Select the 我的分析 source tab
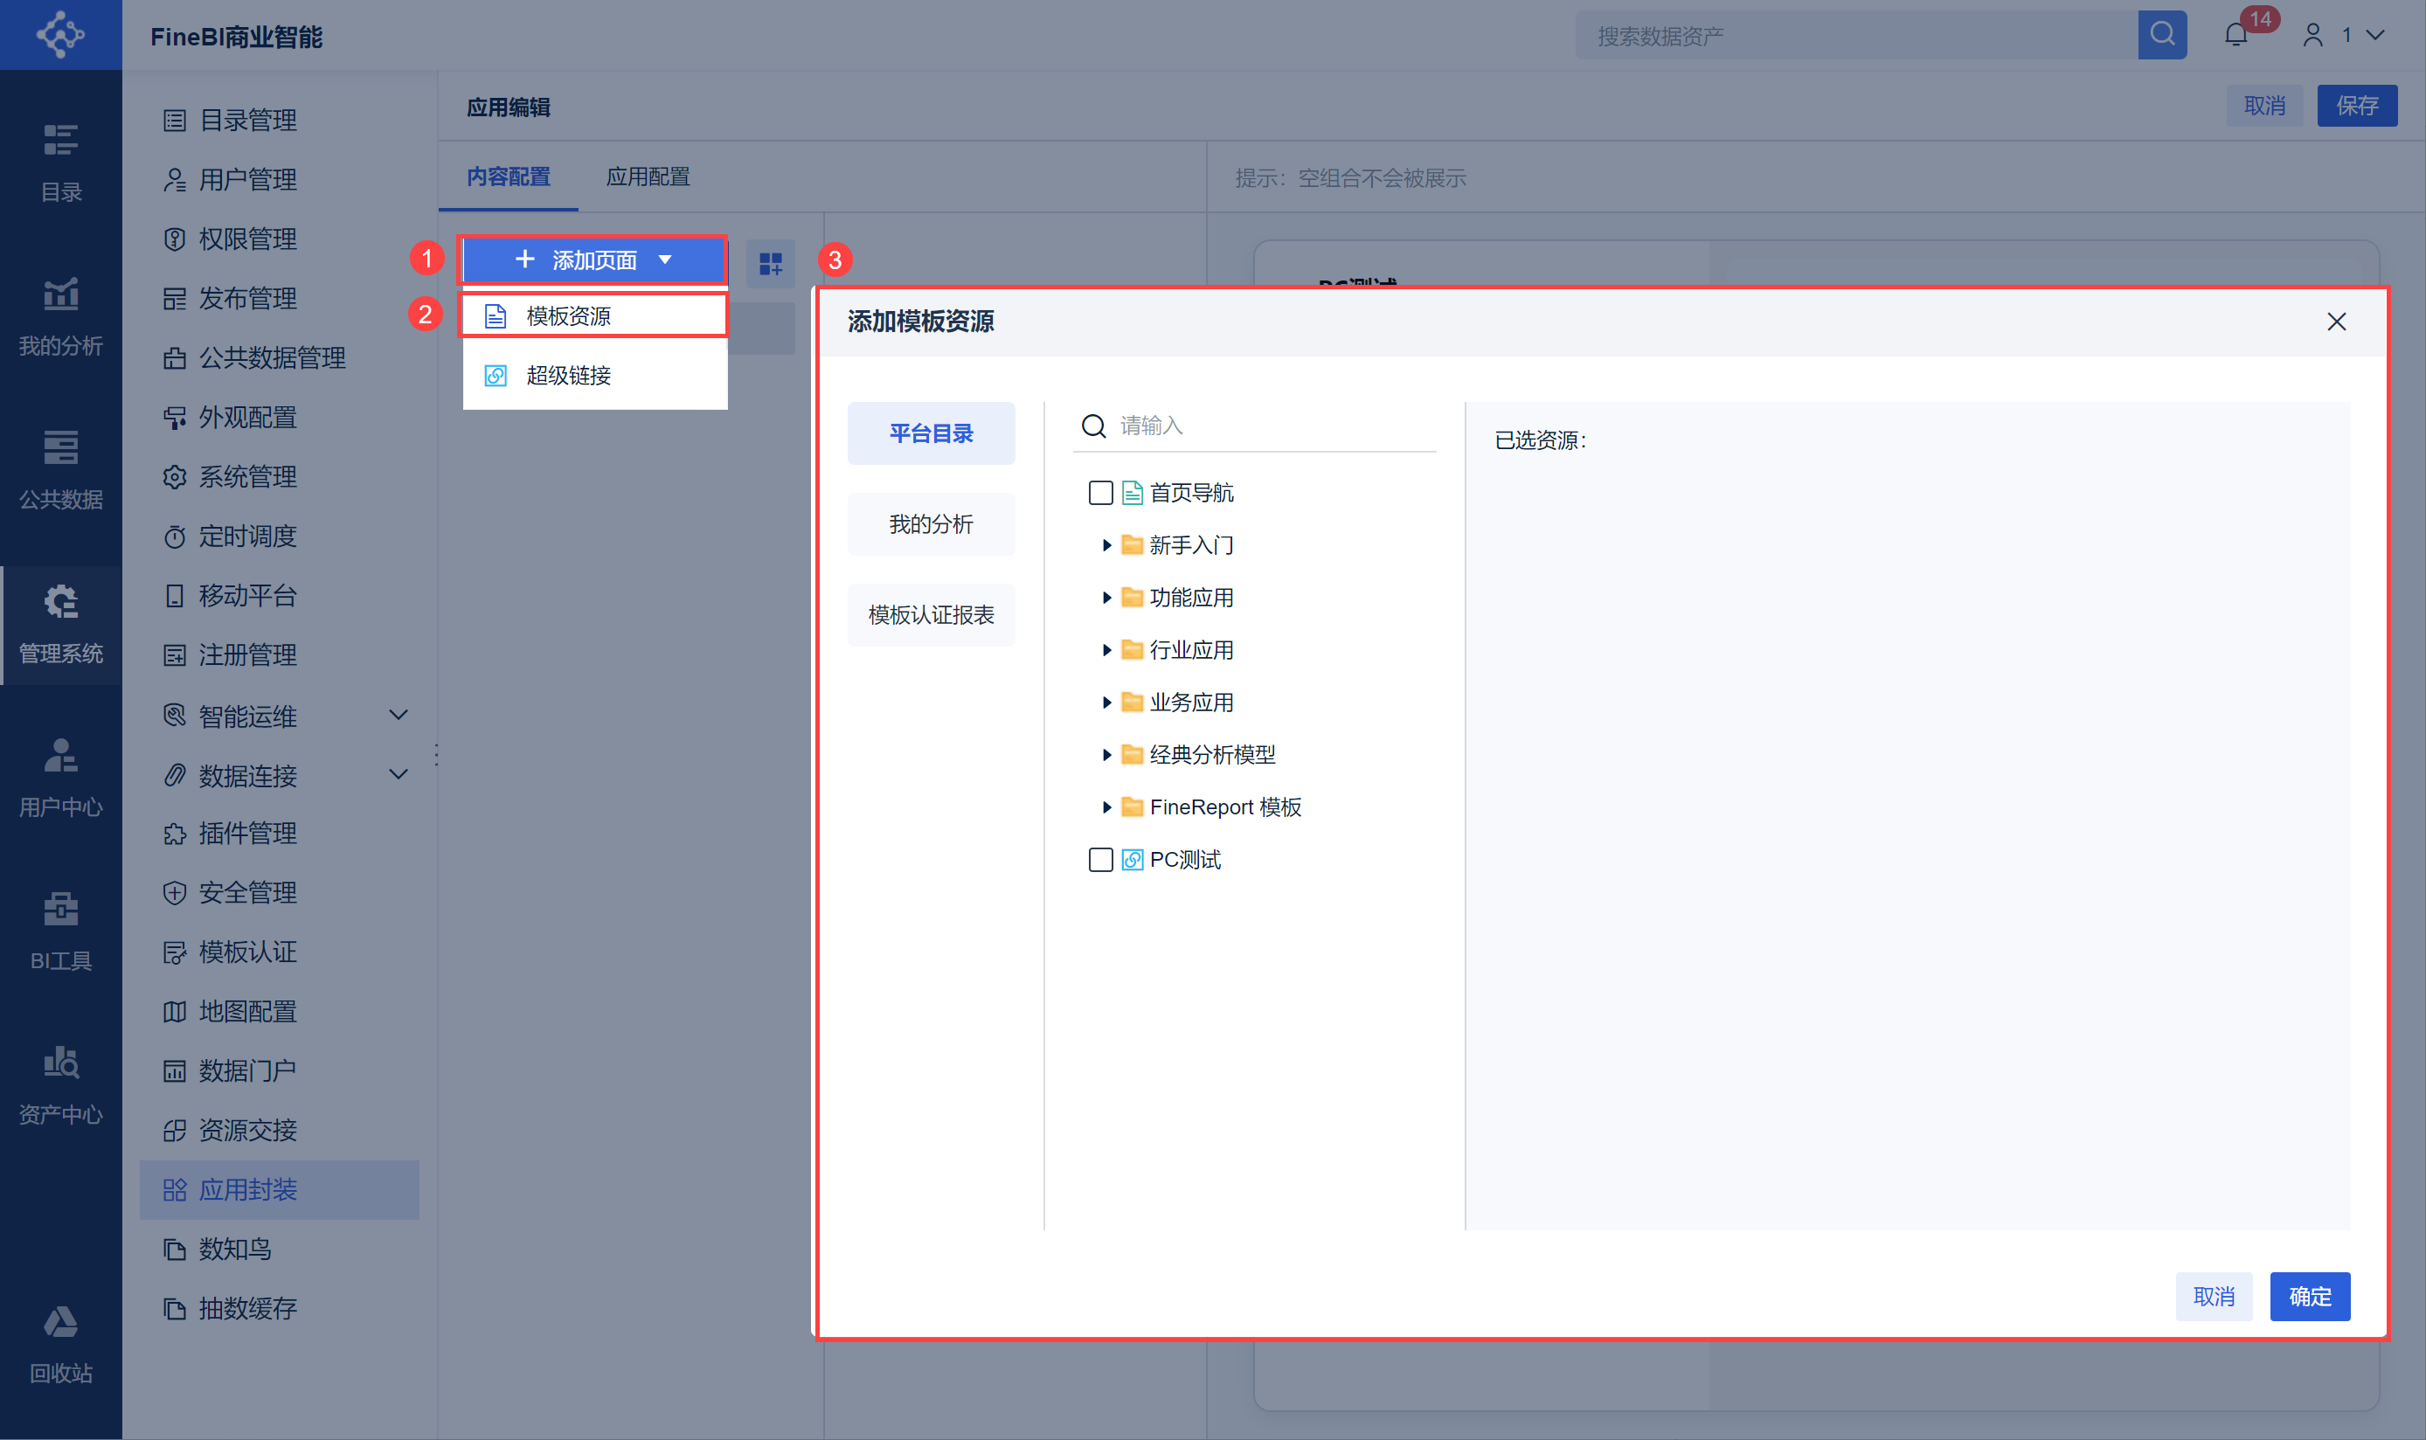 coord(931,524)
